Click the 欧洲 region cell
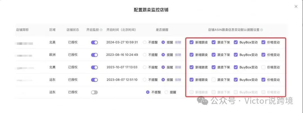 (x=52, y=55)
